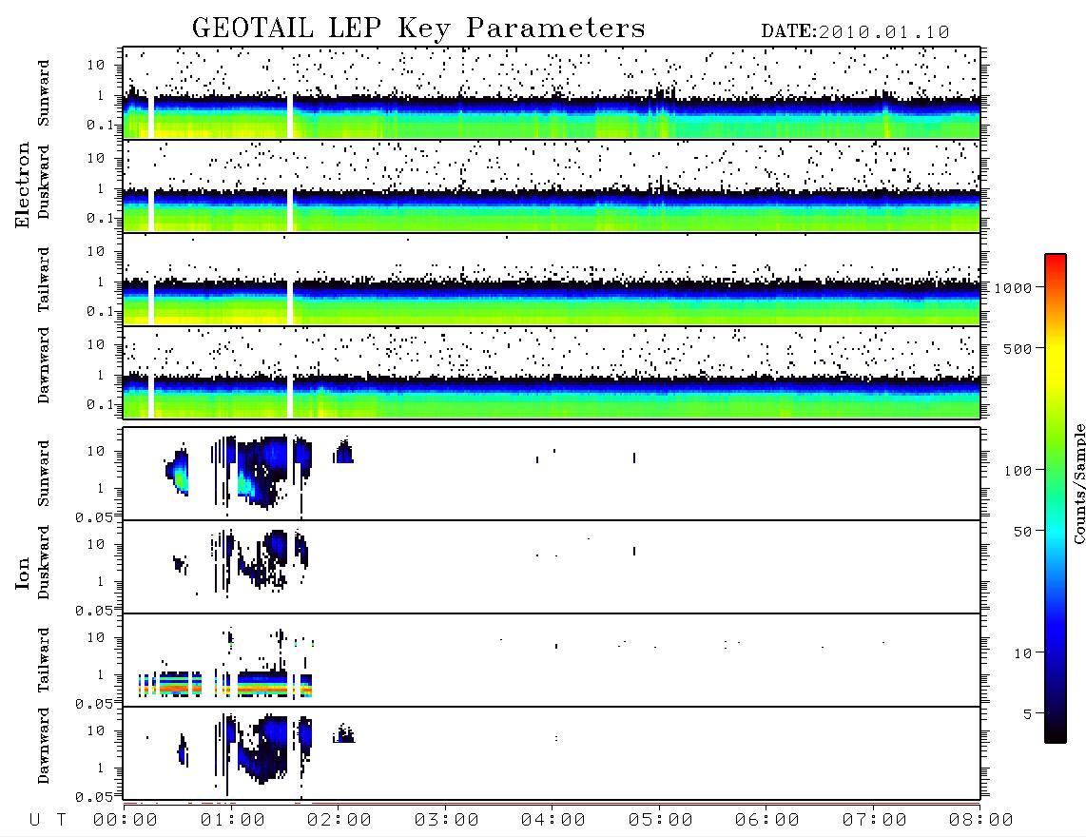Click the 0.05 tick of Ion Dawnward
The image size is (1086, 837).
[93, 797]
